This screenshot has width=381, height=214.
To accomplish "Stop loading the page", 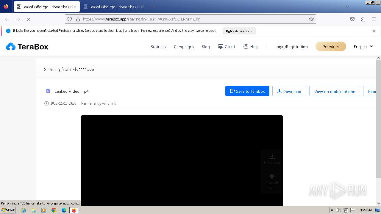I will (29, 19).
